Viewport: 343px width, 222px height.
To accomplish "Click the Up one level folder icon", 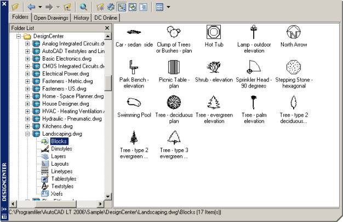I will point(67,7).
